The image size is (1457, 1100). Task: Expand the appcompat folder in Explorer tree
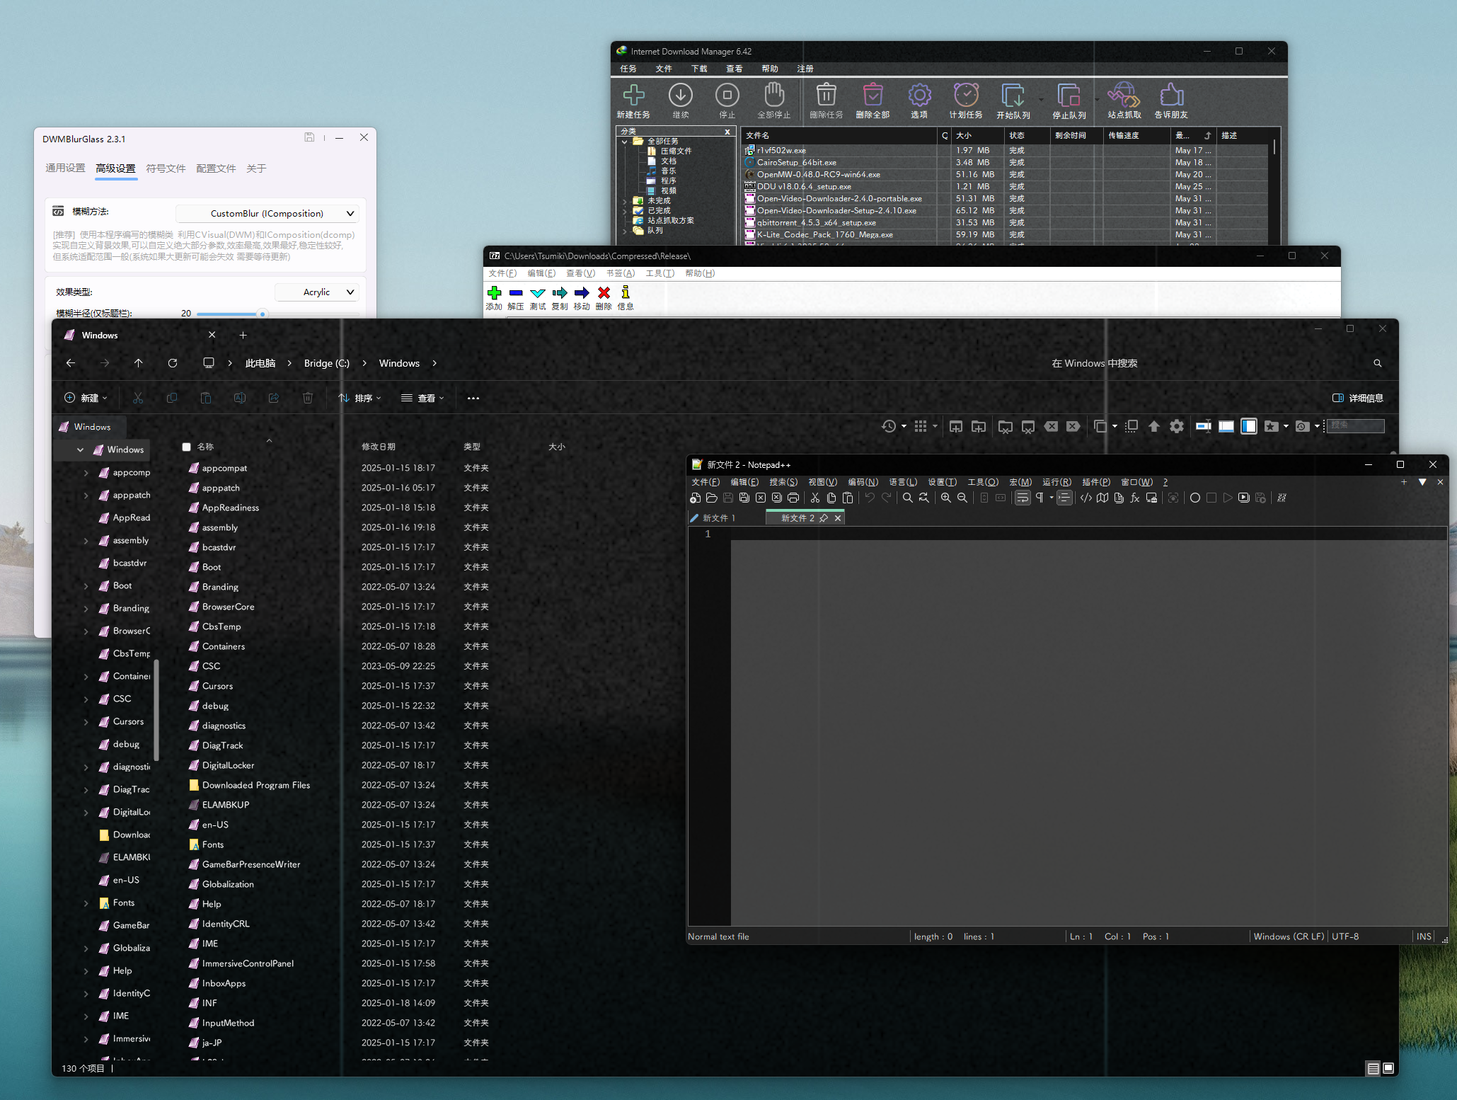coord(86,472)
